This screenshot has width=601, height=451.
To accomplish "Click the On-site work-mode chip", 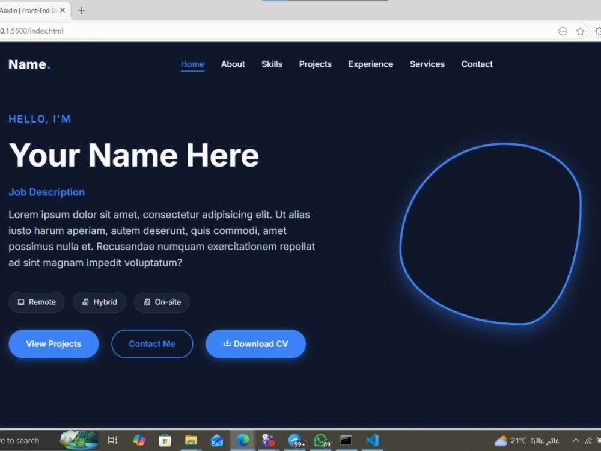I will (162, 302).
